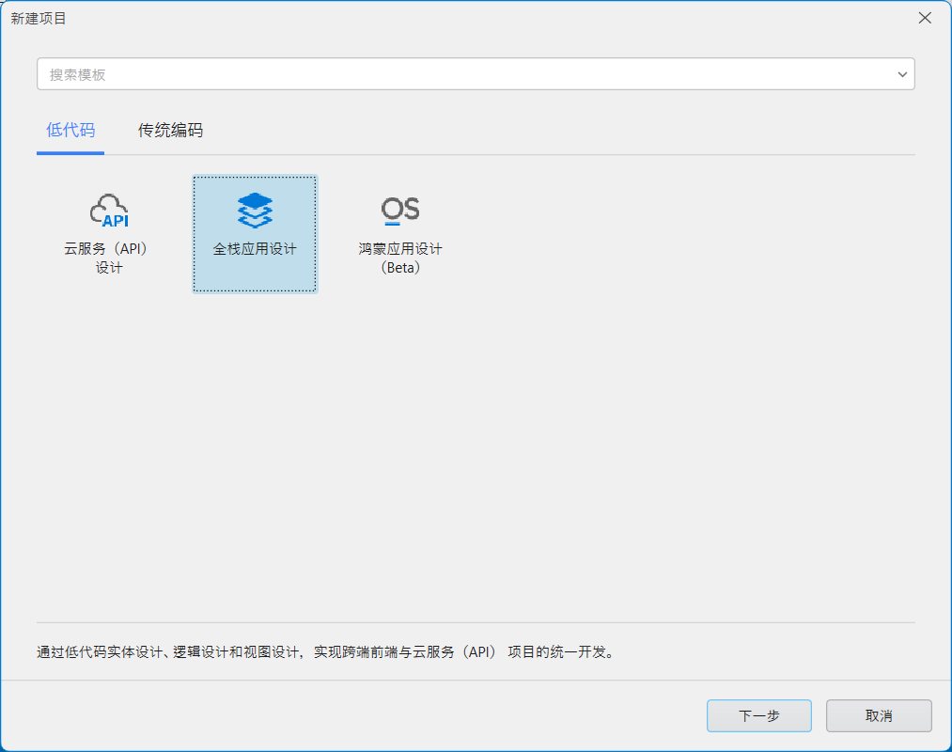Select the cloud API service icon

(x=108, y=211)
